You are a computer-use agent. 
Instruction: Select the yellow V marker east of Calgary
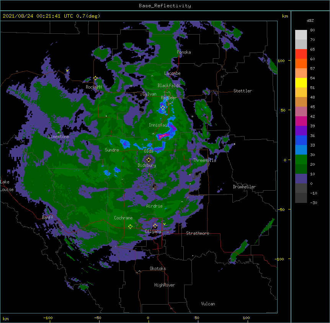pos(164,224)
